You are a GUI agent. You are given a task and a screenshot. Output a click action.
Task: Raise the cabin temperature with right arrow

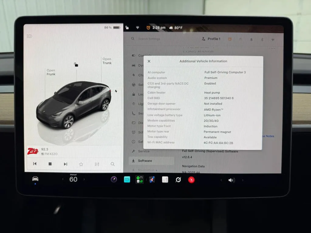tap(84, 179)
